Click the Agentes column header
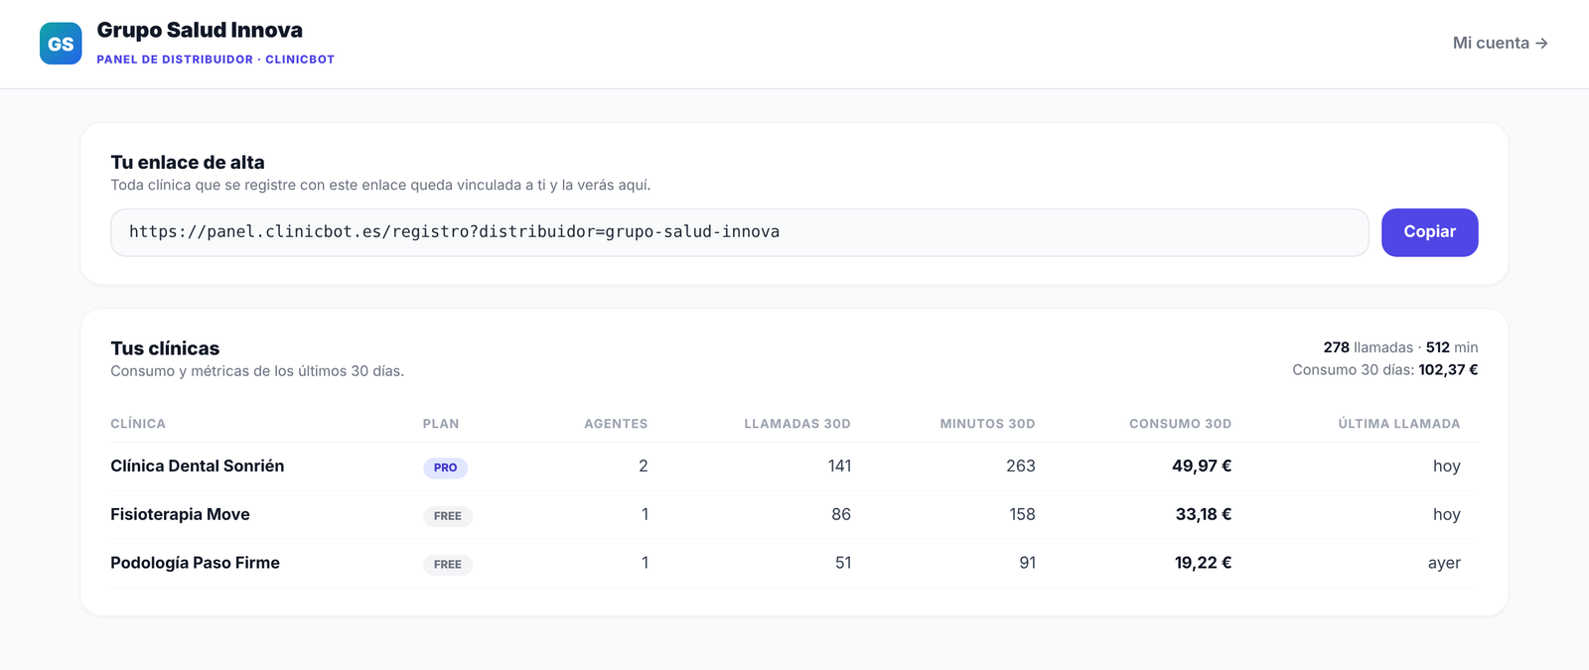This screenshot has height=670, width=1589. 616,424
